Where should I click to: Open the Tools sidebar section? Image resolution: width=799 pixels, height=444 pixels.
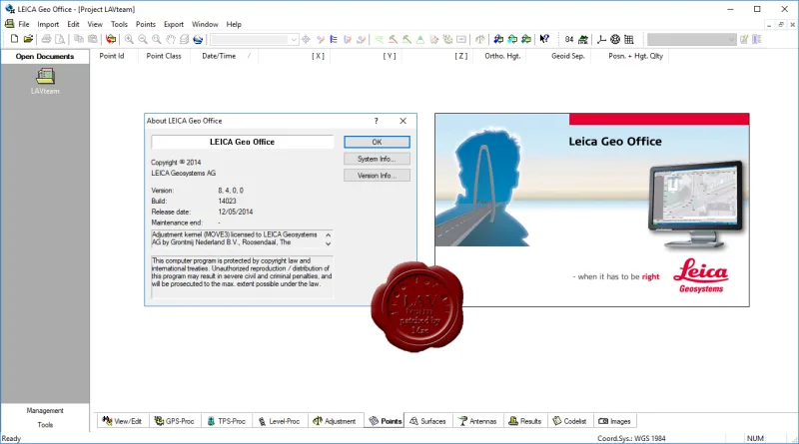point(45,425)
